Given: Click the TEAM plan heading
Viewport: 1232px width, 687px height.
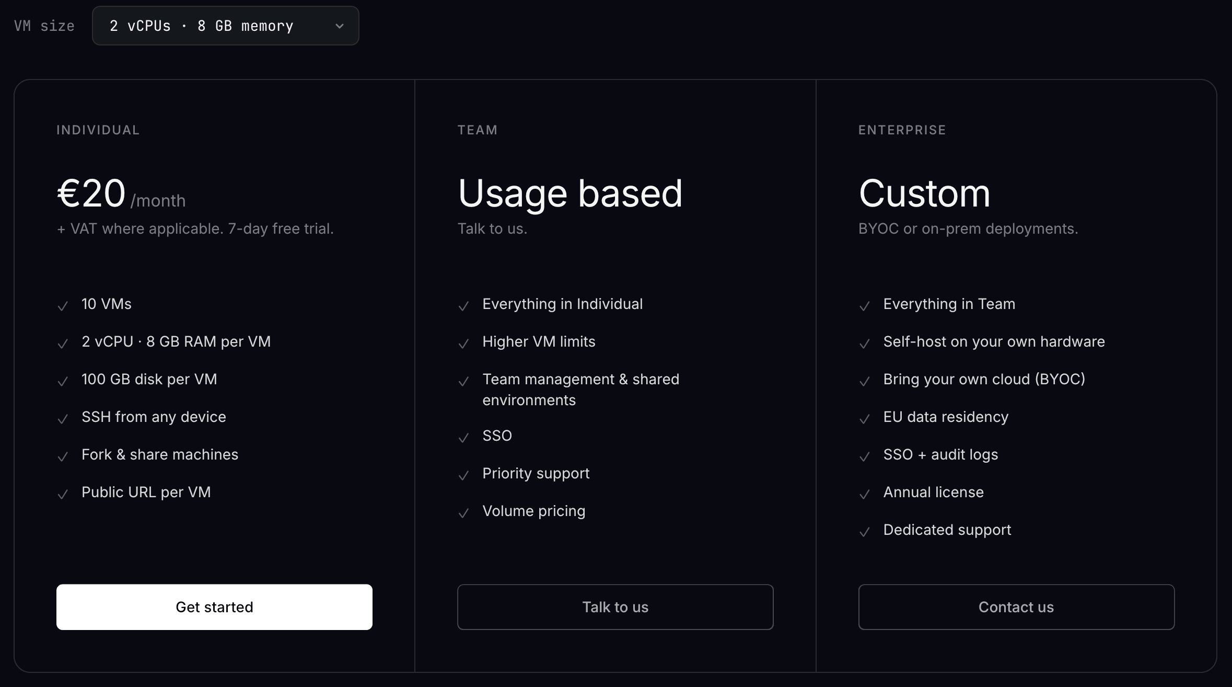Looking at the screenshot, I should [478, 130].
